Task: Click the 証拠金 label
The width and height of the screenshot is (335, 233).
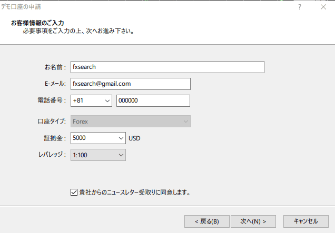Action: tap(55, 138)
